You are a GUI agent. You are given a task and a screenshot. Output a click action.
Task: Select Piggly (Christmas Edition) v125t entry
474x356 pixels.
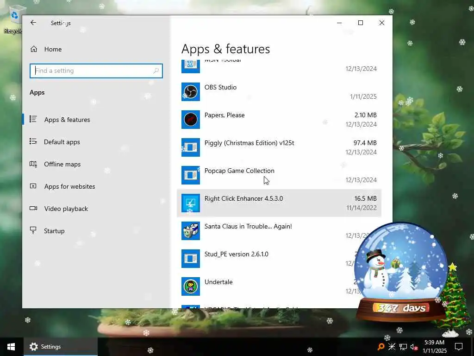279,147
